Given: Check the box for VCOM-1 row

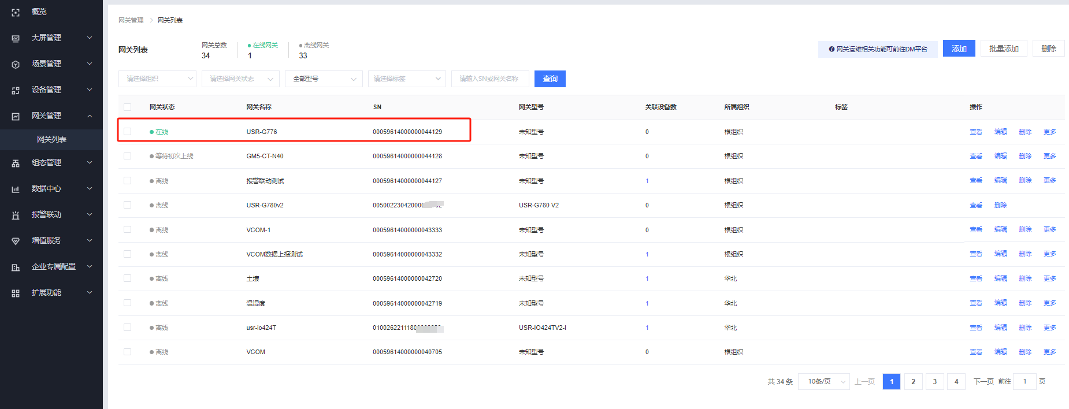Looking at the screenshot, I should (x=128, y=229).
